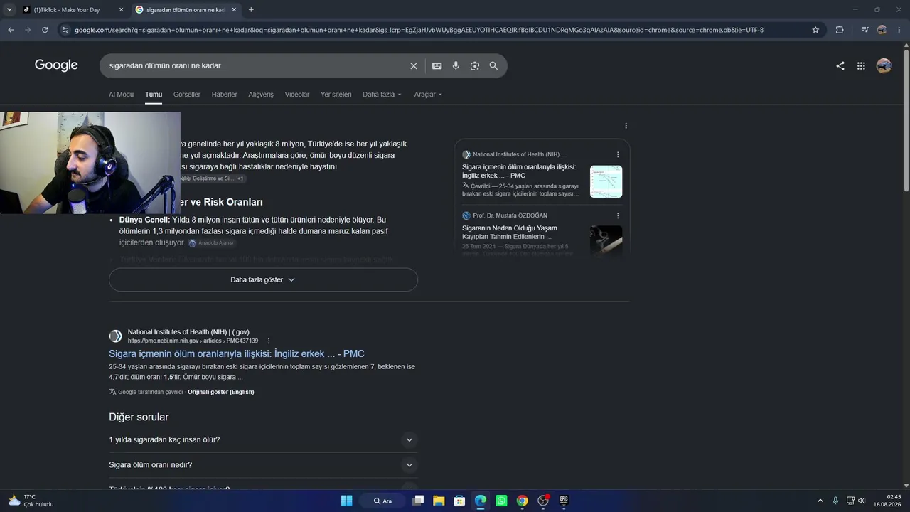Select the Tümü results tab
The width and height of the screenshot is (910, 512).
pyautogui.click(x=154, y=95)
